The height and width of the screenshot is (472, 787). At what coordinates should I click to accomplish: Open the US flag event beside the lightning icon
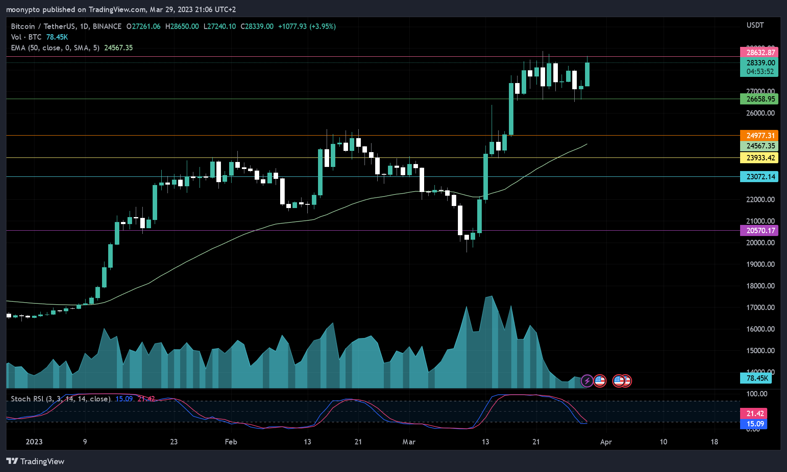coord(600,381)
